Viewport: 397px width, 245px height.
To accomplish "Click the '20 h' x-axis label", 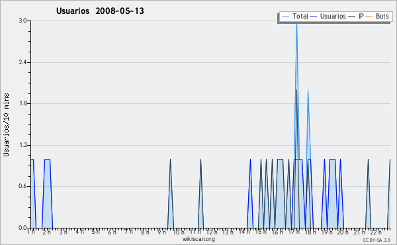I will pyautogui.click(x=343, y=232).
